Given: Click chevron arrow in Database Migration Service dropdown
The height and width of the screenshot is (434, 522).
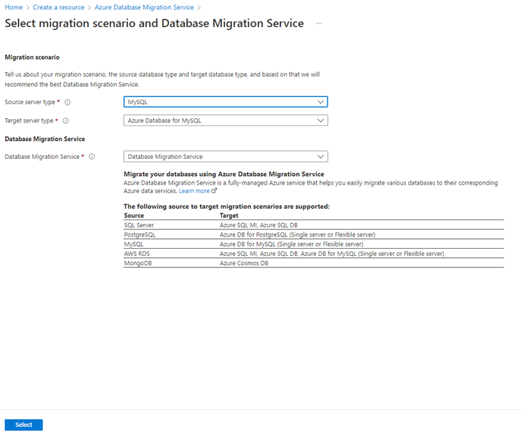Looking at the screenshot, I should click(x=320, y=157).
